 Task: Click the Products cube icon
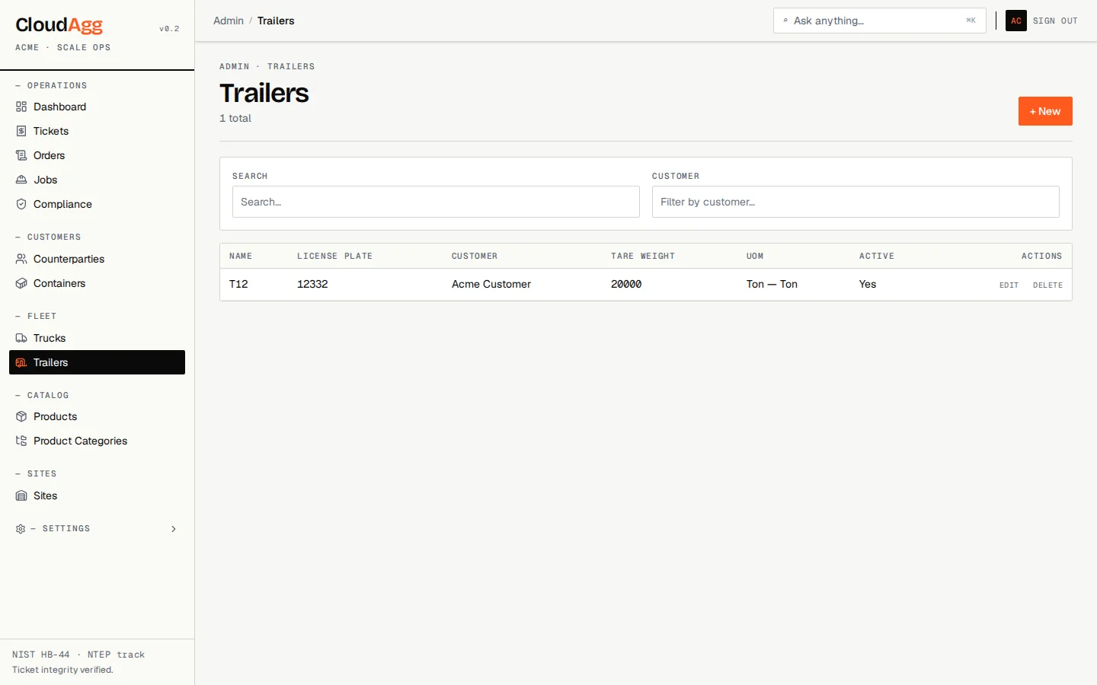21,416
